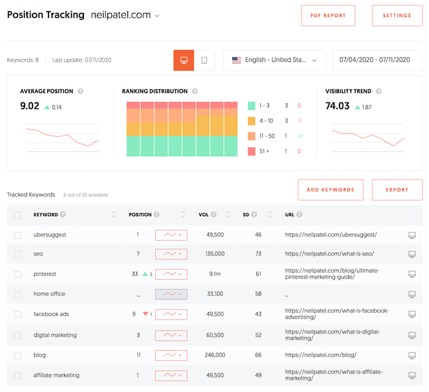Show help icon for Keyword column

pyautogui.click(x=63, y=214)
